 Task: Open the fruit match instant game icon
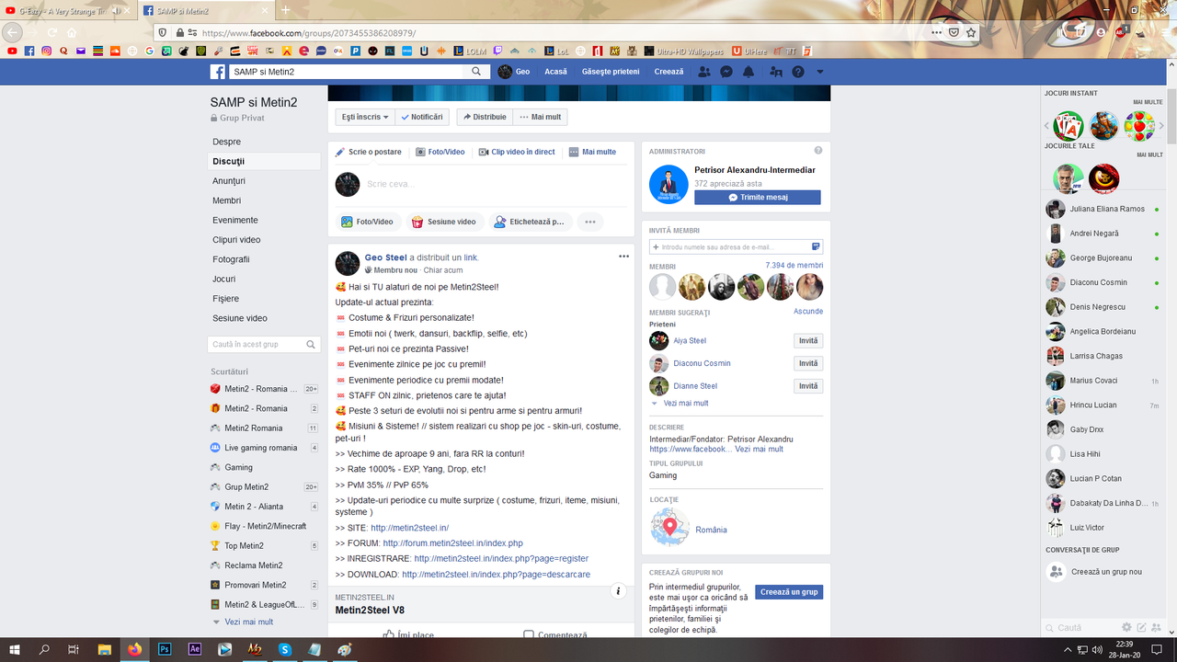click(x=1139, y=126)
